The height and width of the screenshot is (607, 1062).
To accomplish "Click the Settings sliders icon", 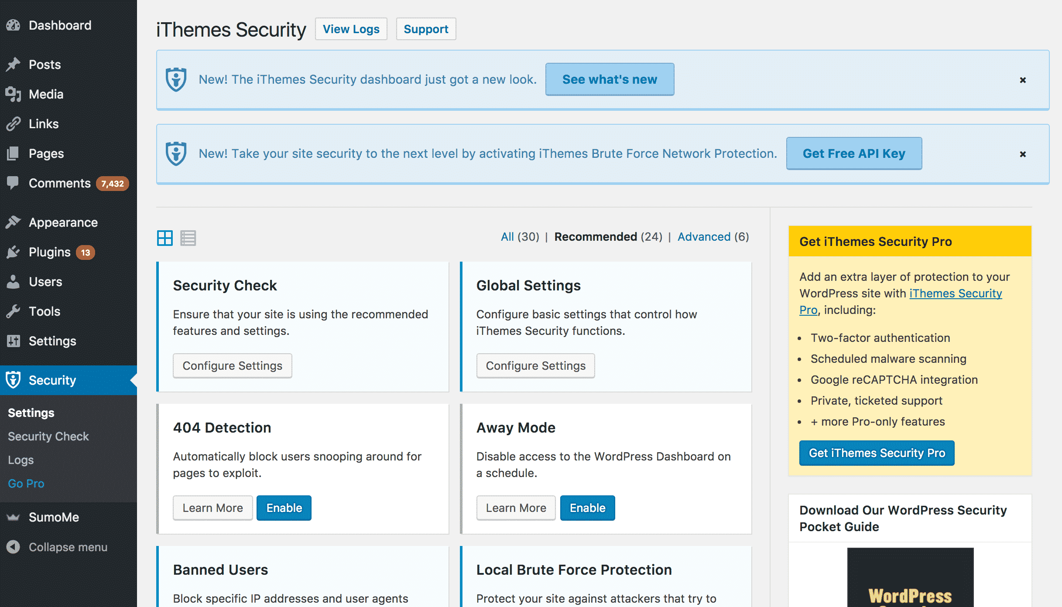I will pos(13,341).
